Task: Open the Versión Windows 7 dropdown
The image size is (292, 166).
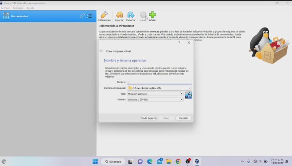Action: click(x=155, y=100)
